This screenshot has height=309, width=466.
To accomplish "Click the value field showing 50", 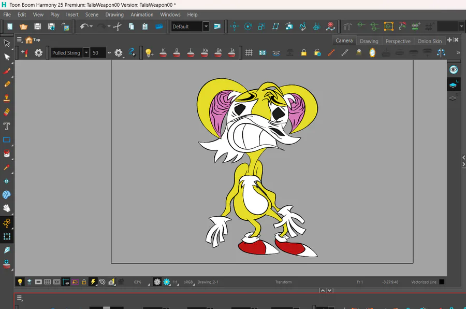I will point(97,53).
